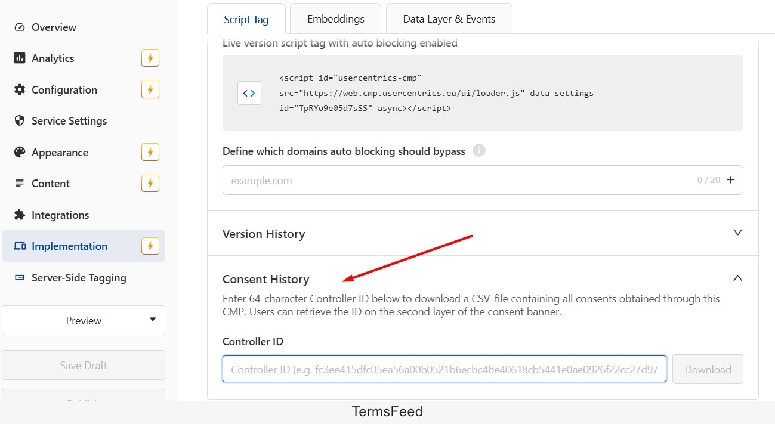Screen dimensions: 775x424
Task: Click the lightning badge next to Analytics
Action: click(150, 58)
